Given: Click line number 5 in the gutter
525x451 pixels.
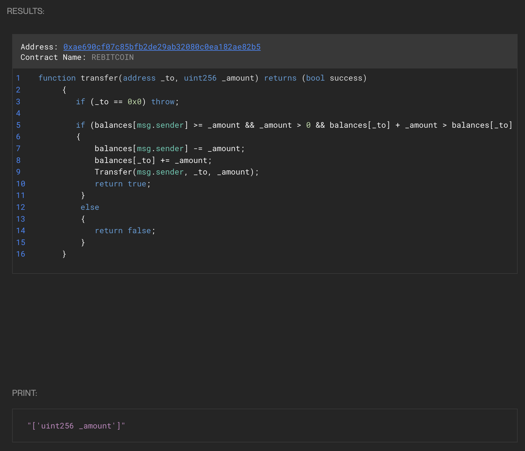Looking at the screenshot, I should coord(18,125).
